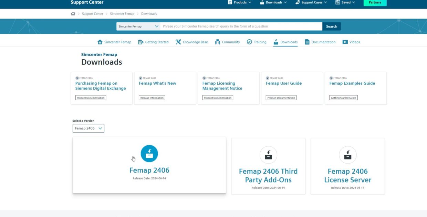Click version badge on Purchasing Femap card

click(77, 78)
